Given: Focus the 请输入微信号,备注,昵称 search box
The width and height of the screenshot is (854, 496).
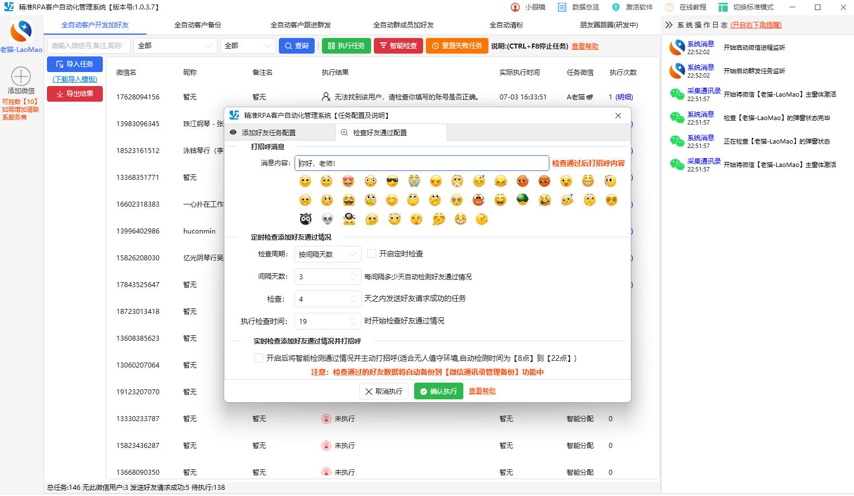Looking at the screenshot, I should click(89, 46).
